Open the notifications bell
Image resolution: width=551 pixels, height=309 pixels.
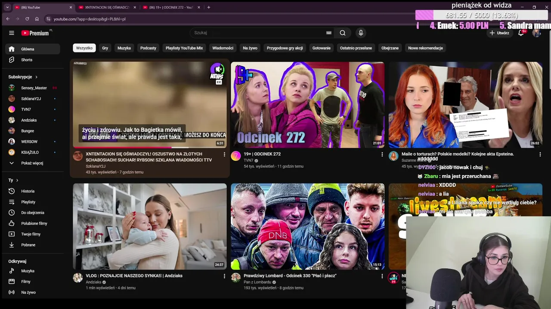(521, 33)
